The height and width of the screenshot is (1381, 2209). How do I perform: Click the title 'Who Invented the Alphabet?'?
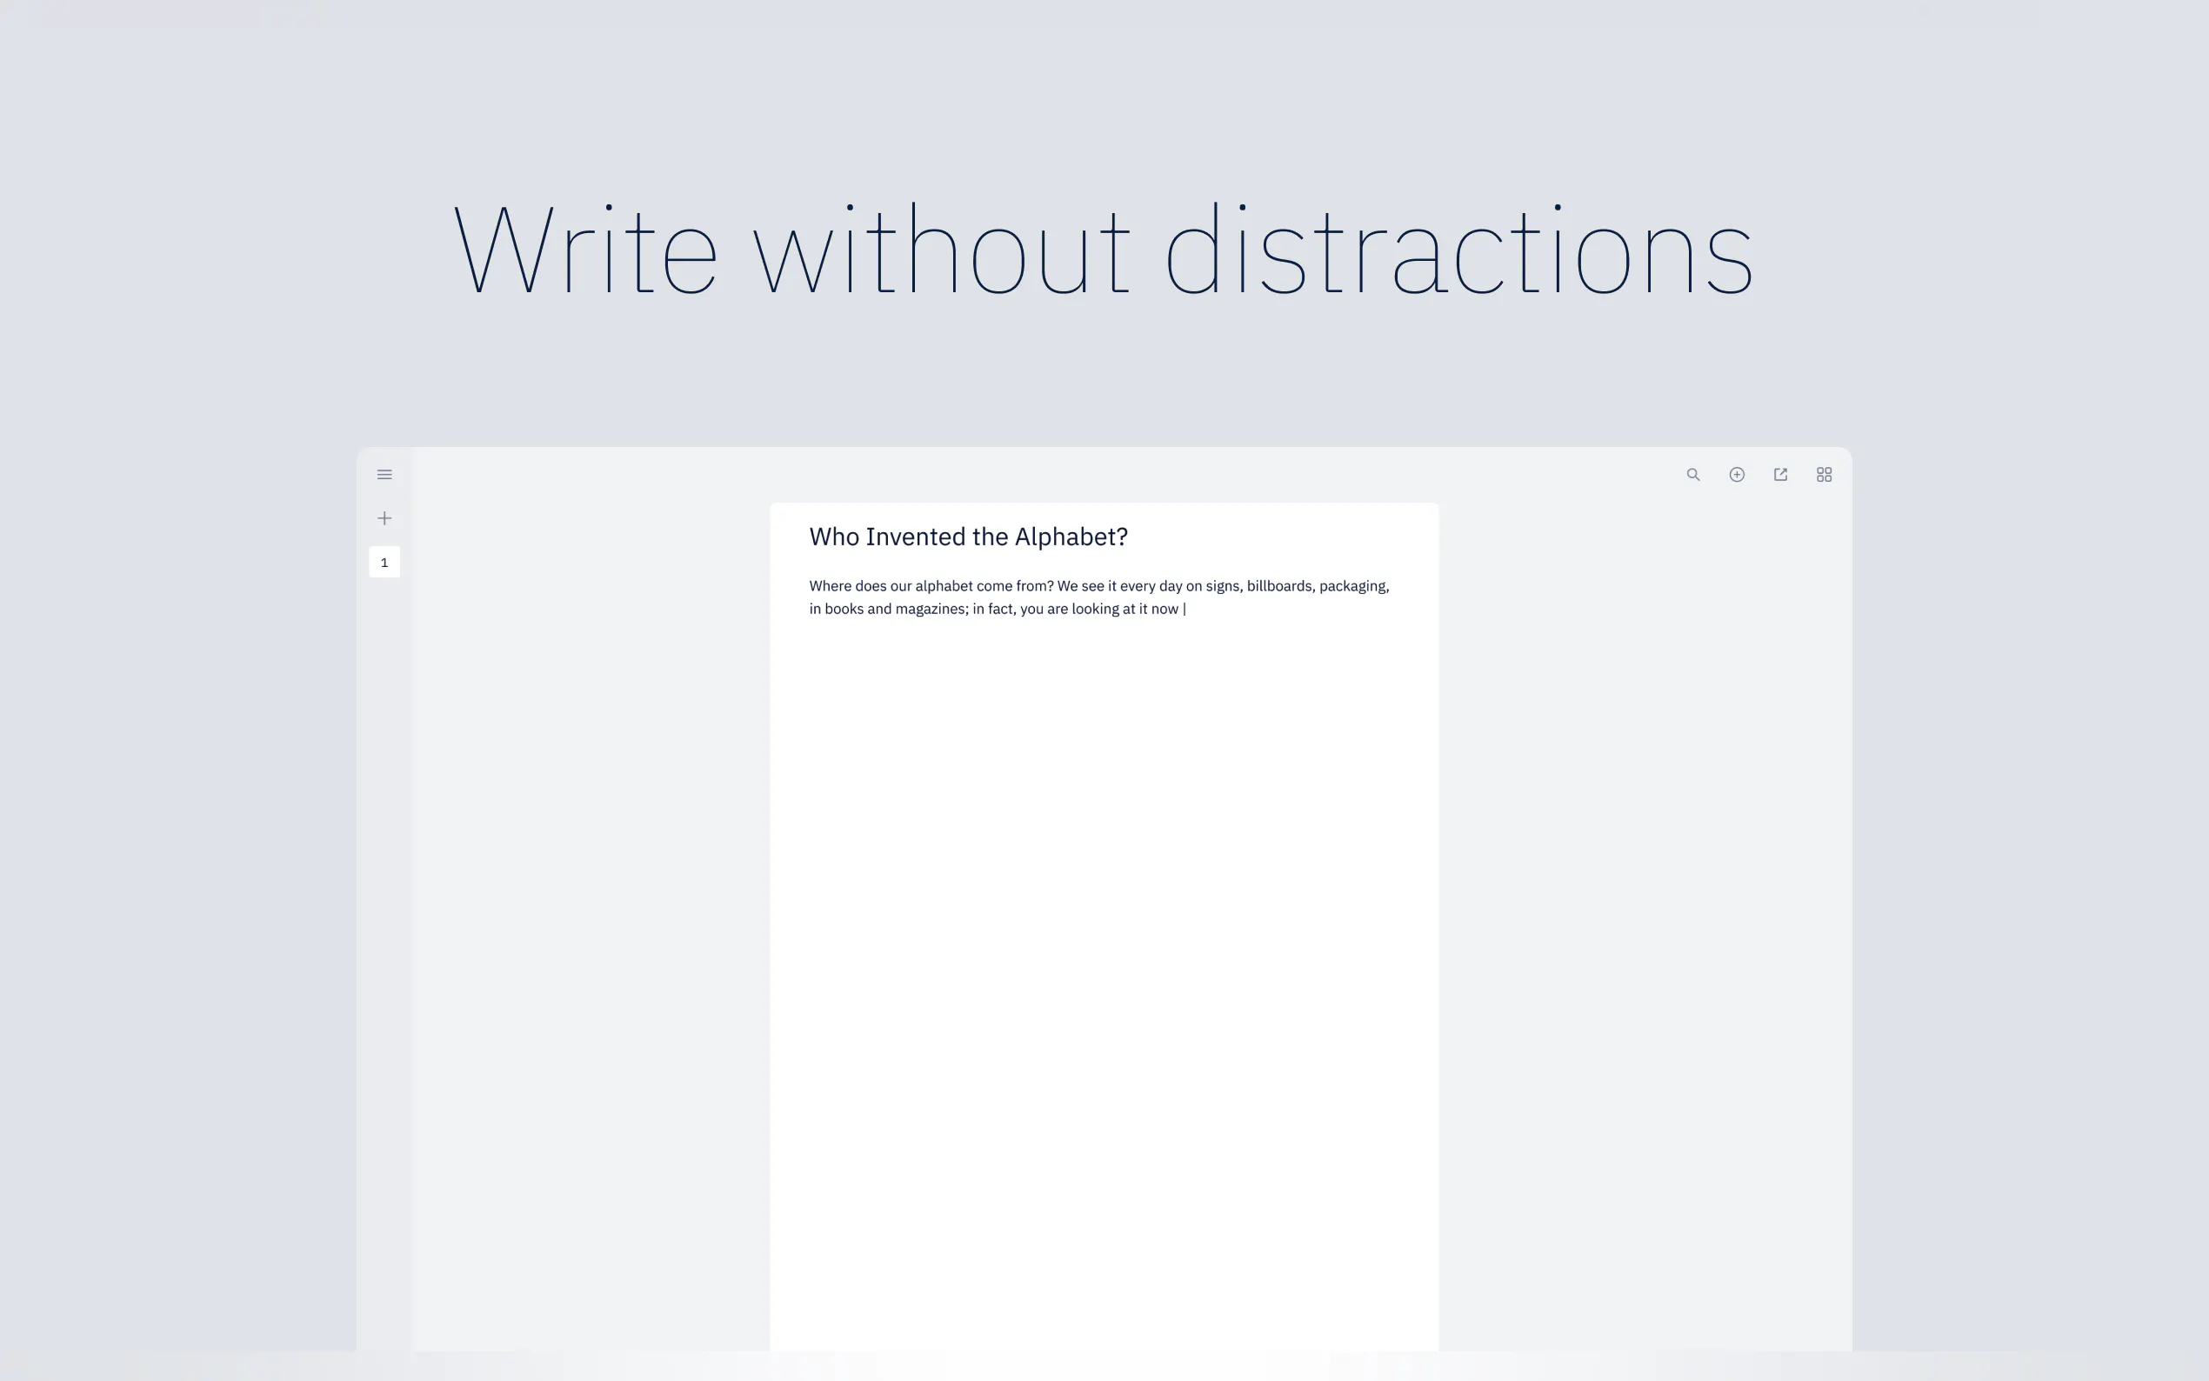click(968, 537)
